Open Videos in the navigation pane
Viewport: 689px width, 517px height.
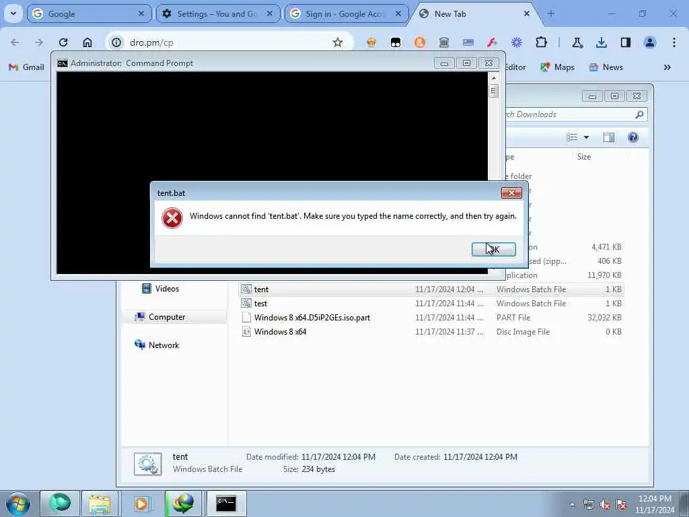pyautogui.click(x=160, y=288)
